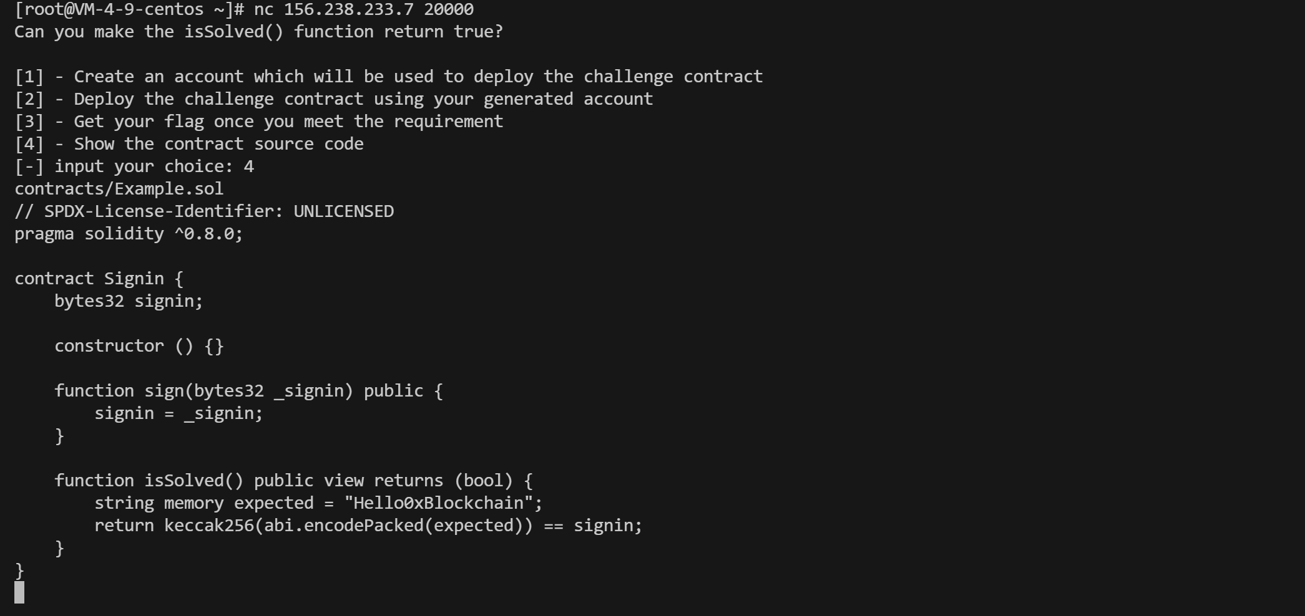
Task: Click the input choice value 4
Action: [x=249, y=166]
